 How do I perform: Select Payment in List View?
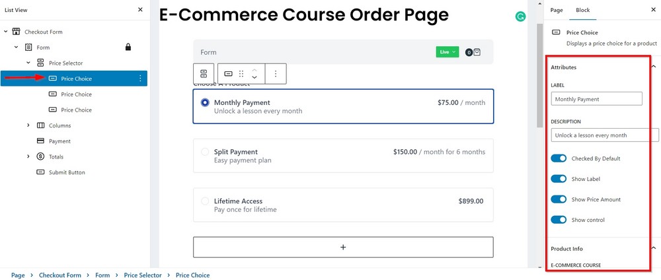[59, 141]
